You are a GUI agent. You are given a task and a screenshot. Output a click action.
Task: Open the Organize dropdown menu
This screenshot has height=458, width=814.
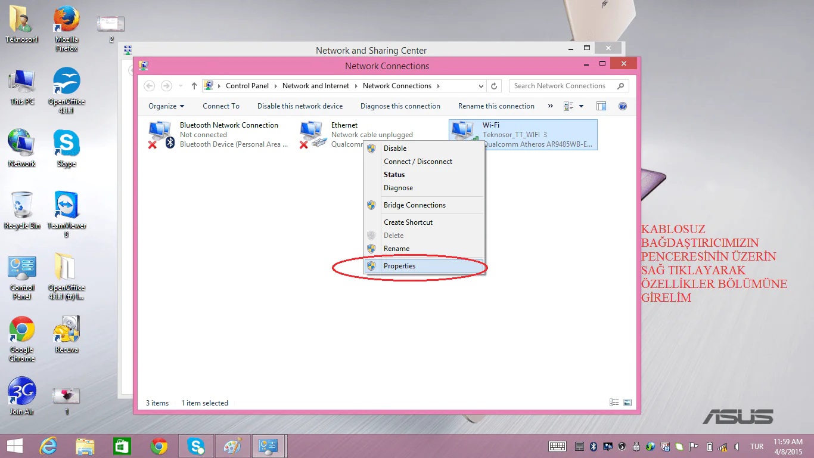[166, 106]
